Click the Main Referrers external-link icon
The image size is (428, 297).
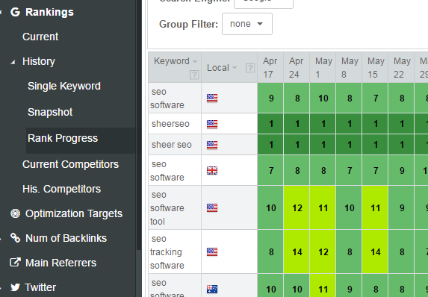15,263
